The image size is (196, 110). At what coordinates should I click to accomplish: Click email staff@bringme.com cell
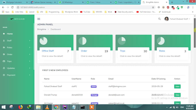(117, 86)
